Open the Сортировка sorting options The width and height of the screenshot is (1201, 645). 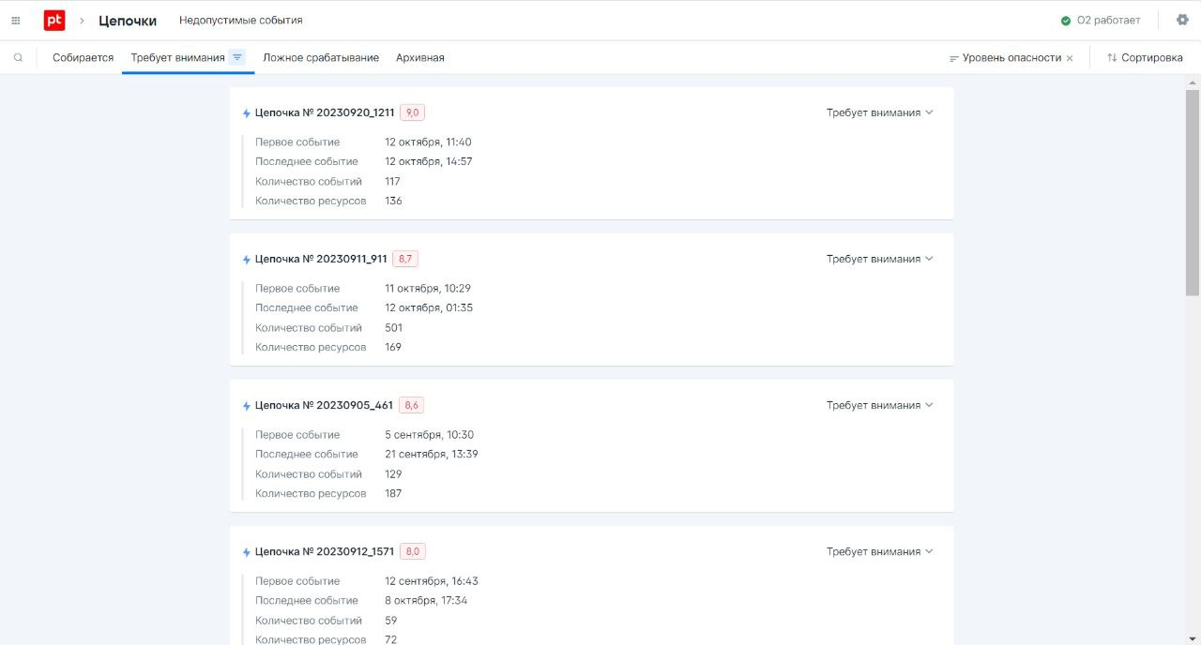click(x=1145, y=58)
